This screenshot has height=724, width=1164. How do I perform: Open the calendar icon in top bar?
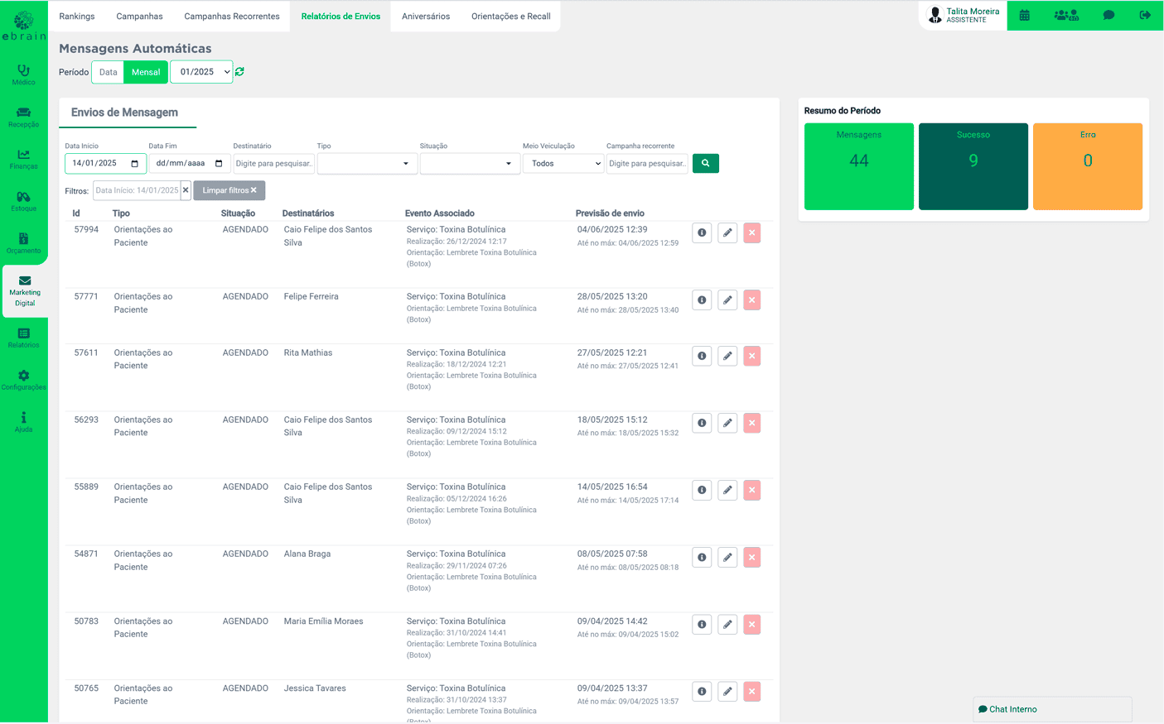click(x=1025, y=16)
